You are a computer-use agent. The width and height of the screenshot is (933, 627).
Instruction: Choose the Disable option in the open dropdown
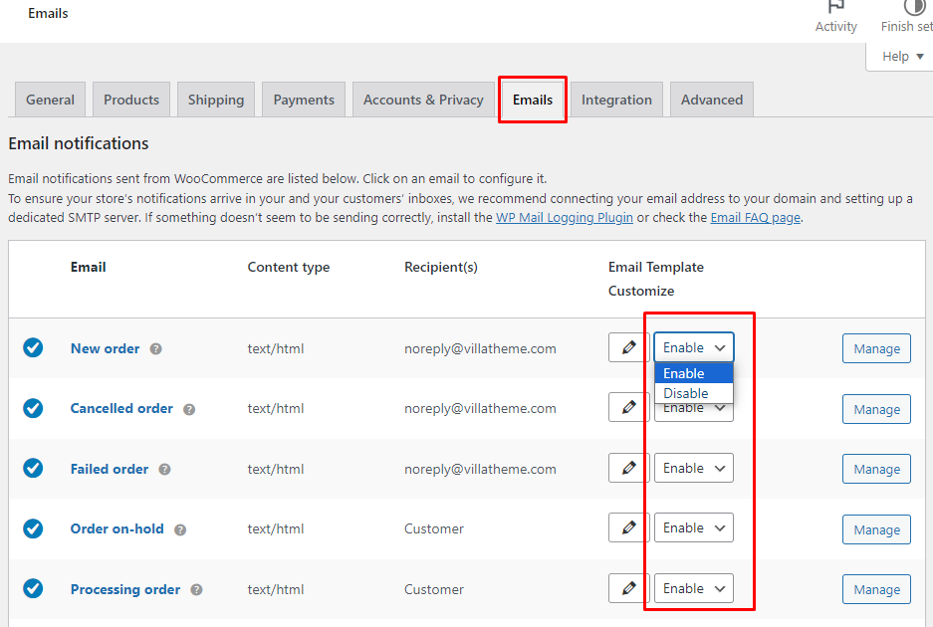pyautogui.click(x=694, y=393)
